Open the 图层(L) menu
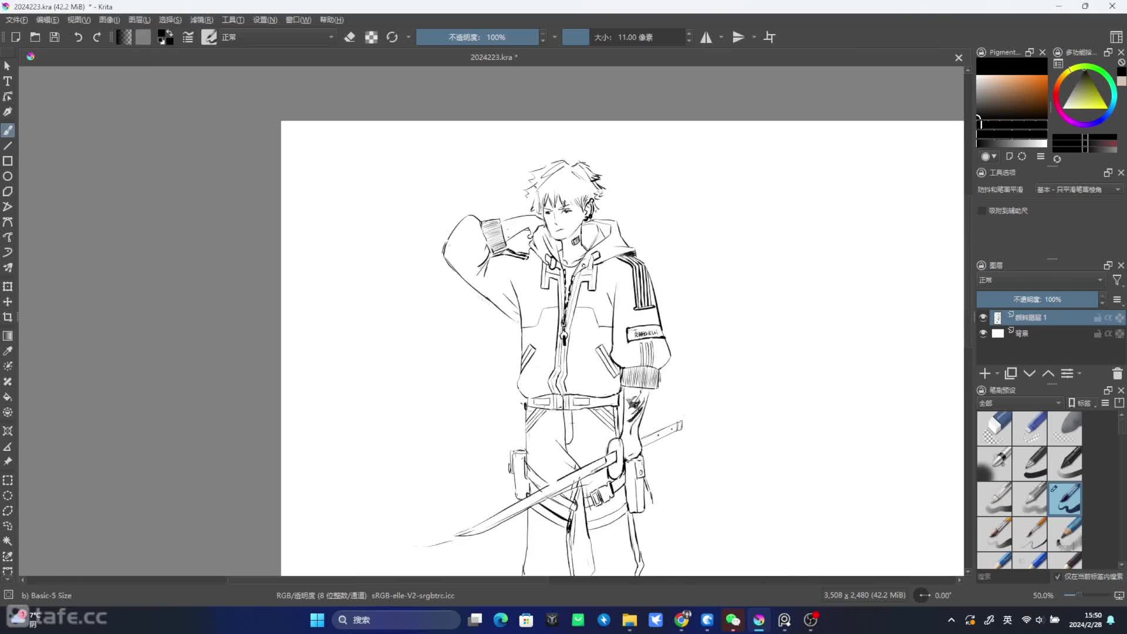Screen dimensions: 1127x634 click(x=140, y=20)
